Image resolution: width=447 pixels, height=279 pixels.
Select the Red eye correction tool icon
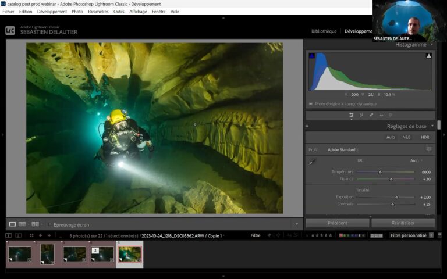381,115
